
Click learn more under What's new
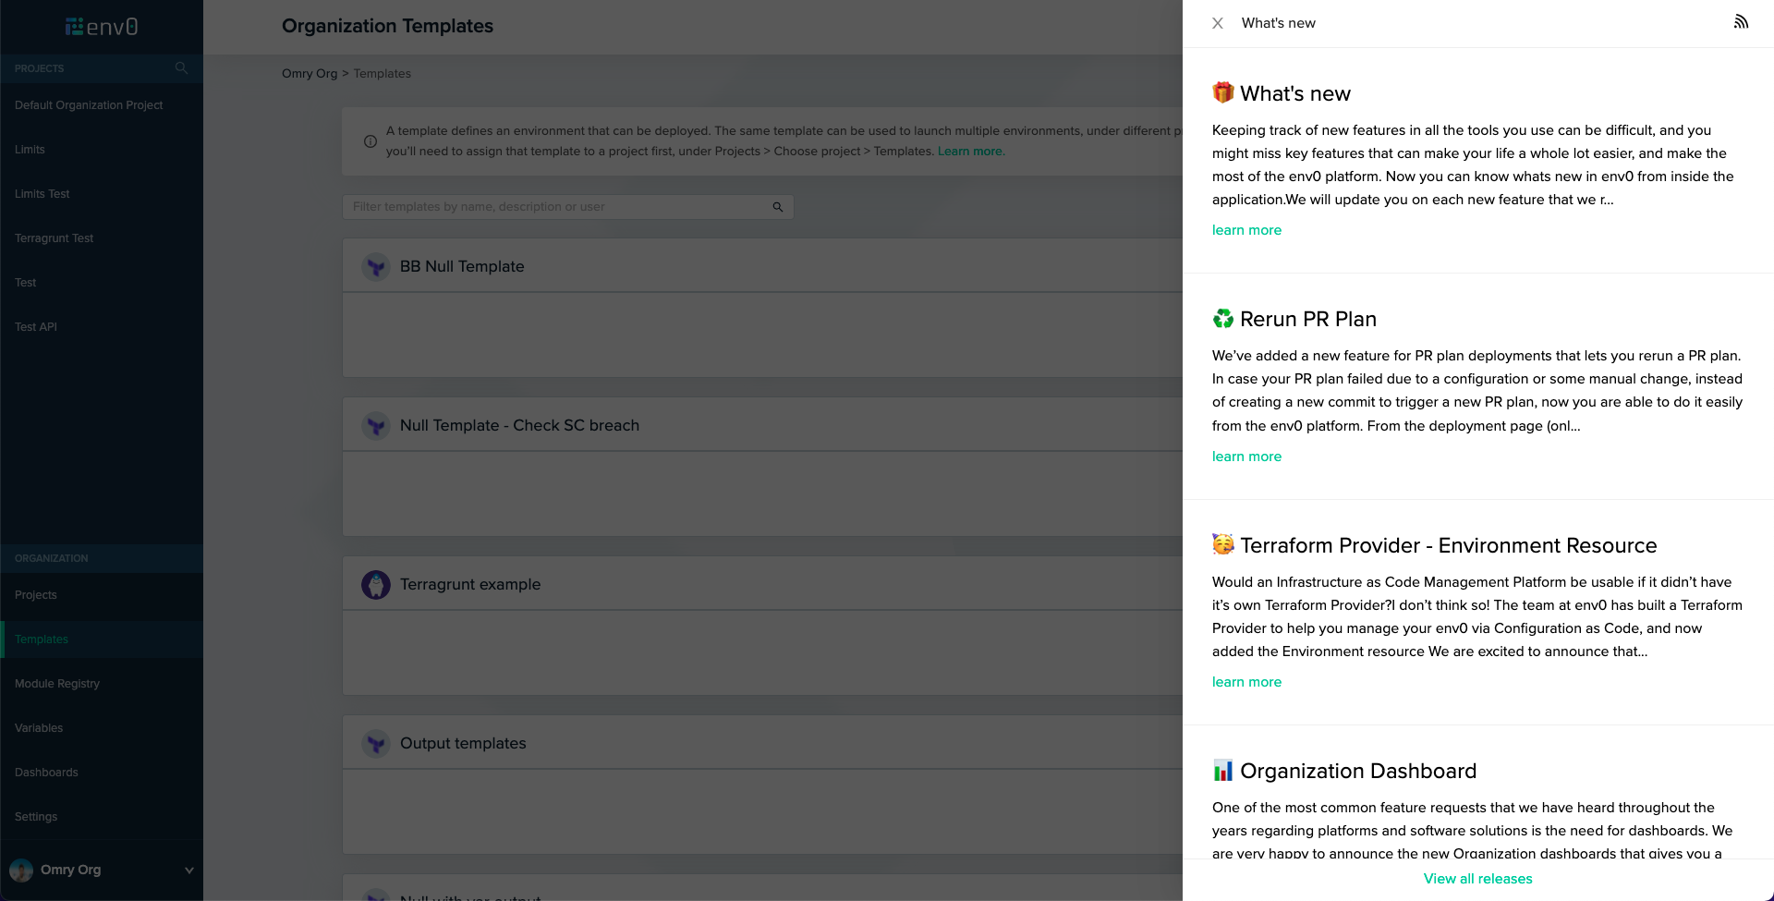[1246, 230]
